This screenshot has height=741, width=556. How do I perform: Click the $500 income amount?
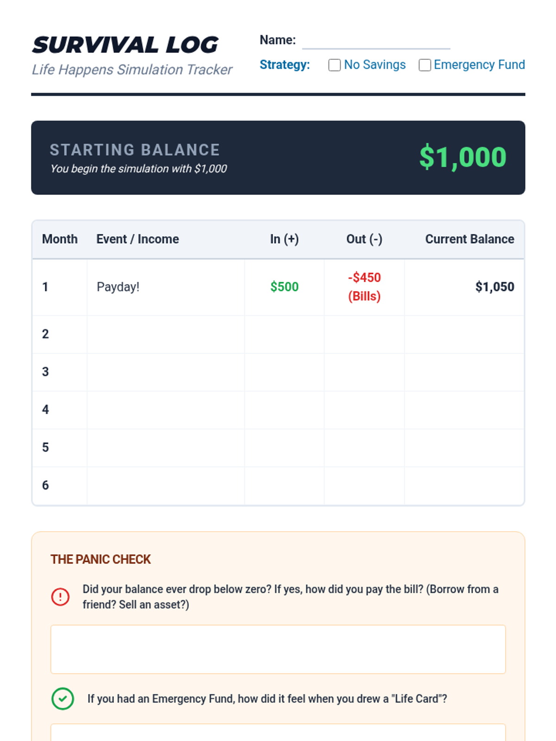tap(284, 287)
